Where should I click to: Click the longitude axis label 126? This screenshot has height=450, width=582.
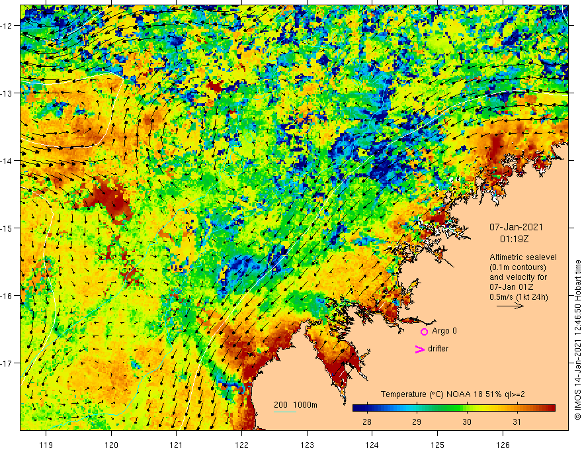click(503, 445)
